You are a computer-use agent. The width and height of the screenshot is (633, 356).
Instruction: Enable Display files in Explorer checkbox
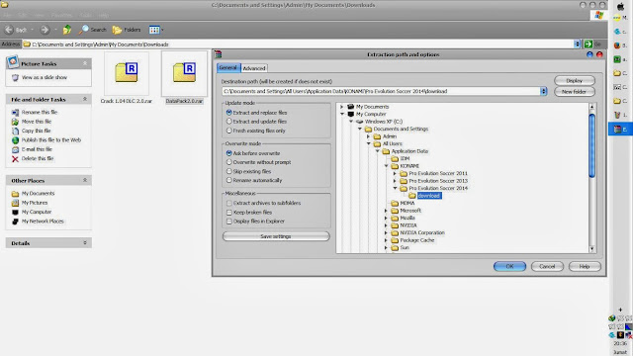click(x=228, y=222)
